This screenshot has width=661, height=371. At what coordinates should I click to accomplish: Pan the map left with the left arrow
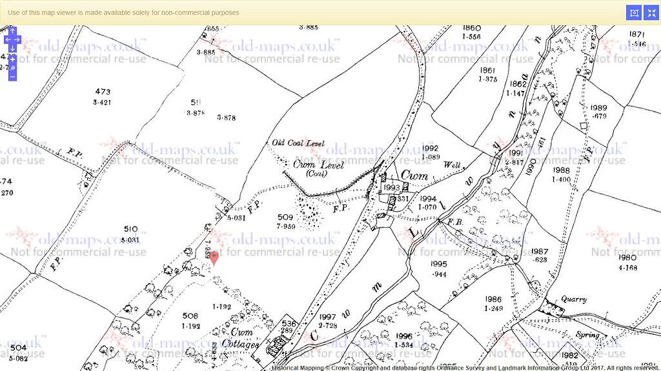pos(8,39)
